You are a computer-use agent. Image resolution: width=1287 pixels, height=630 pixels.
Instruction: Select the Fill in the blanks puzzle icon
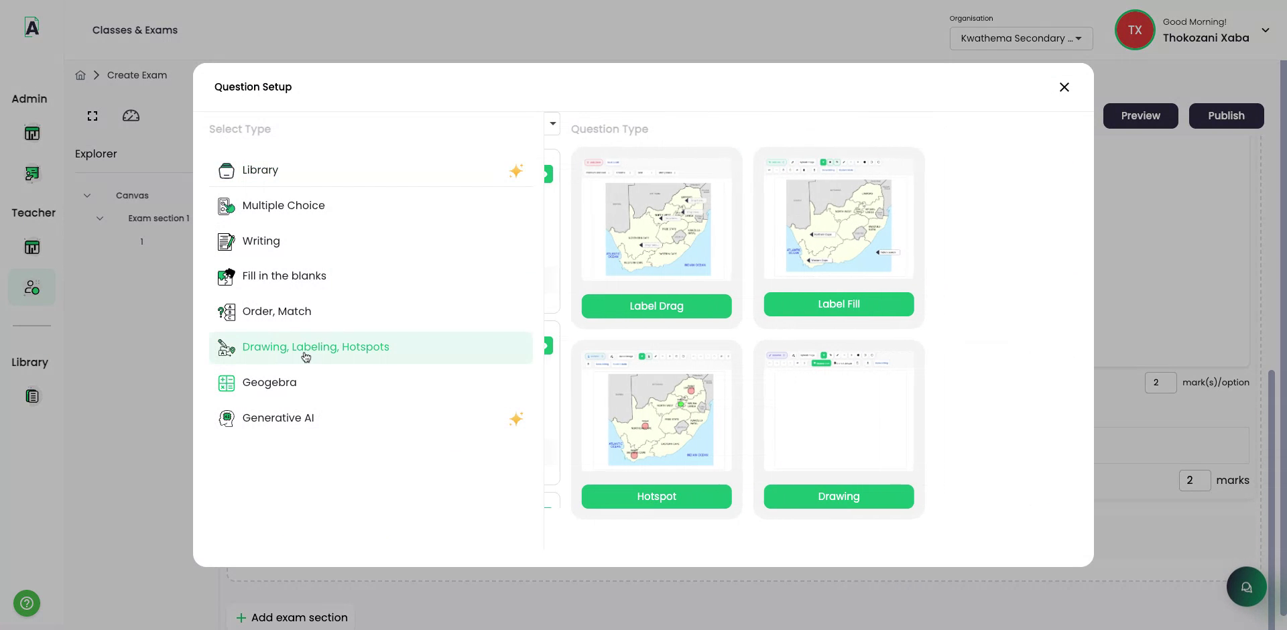(227, 277)
